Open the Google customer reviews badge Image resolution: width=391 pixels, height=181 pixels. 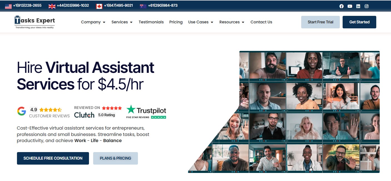pos(43,112)
